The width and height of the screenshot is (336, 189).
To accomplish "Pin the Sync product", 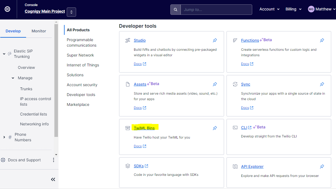I will coord(322,84).
